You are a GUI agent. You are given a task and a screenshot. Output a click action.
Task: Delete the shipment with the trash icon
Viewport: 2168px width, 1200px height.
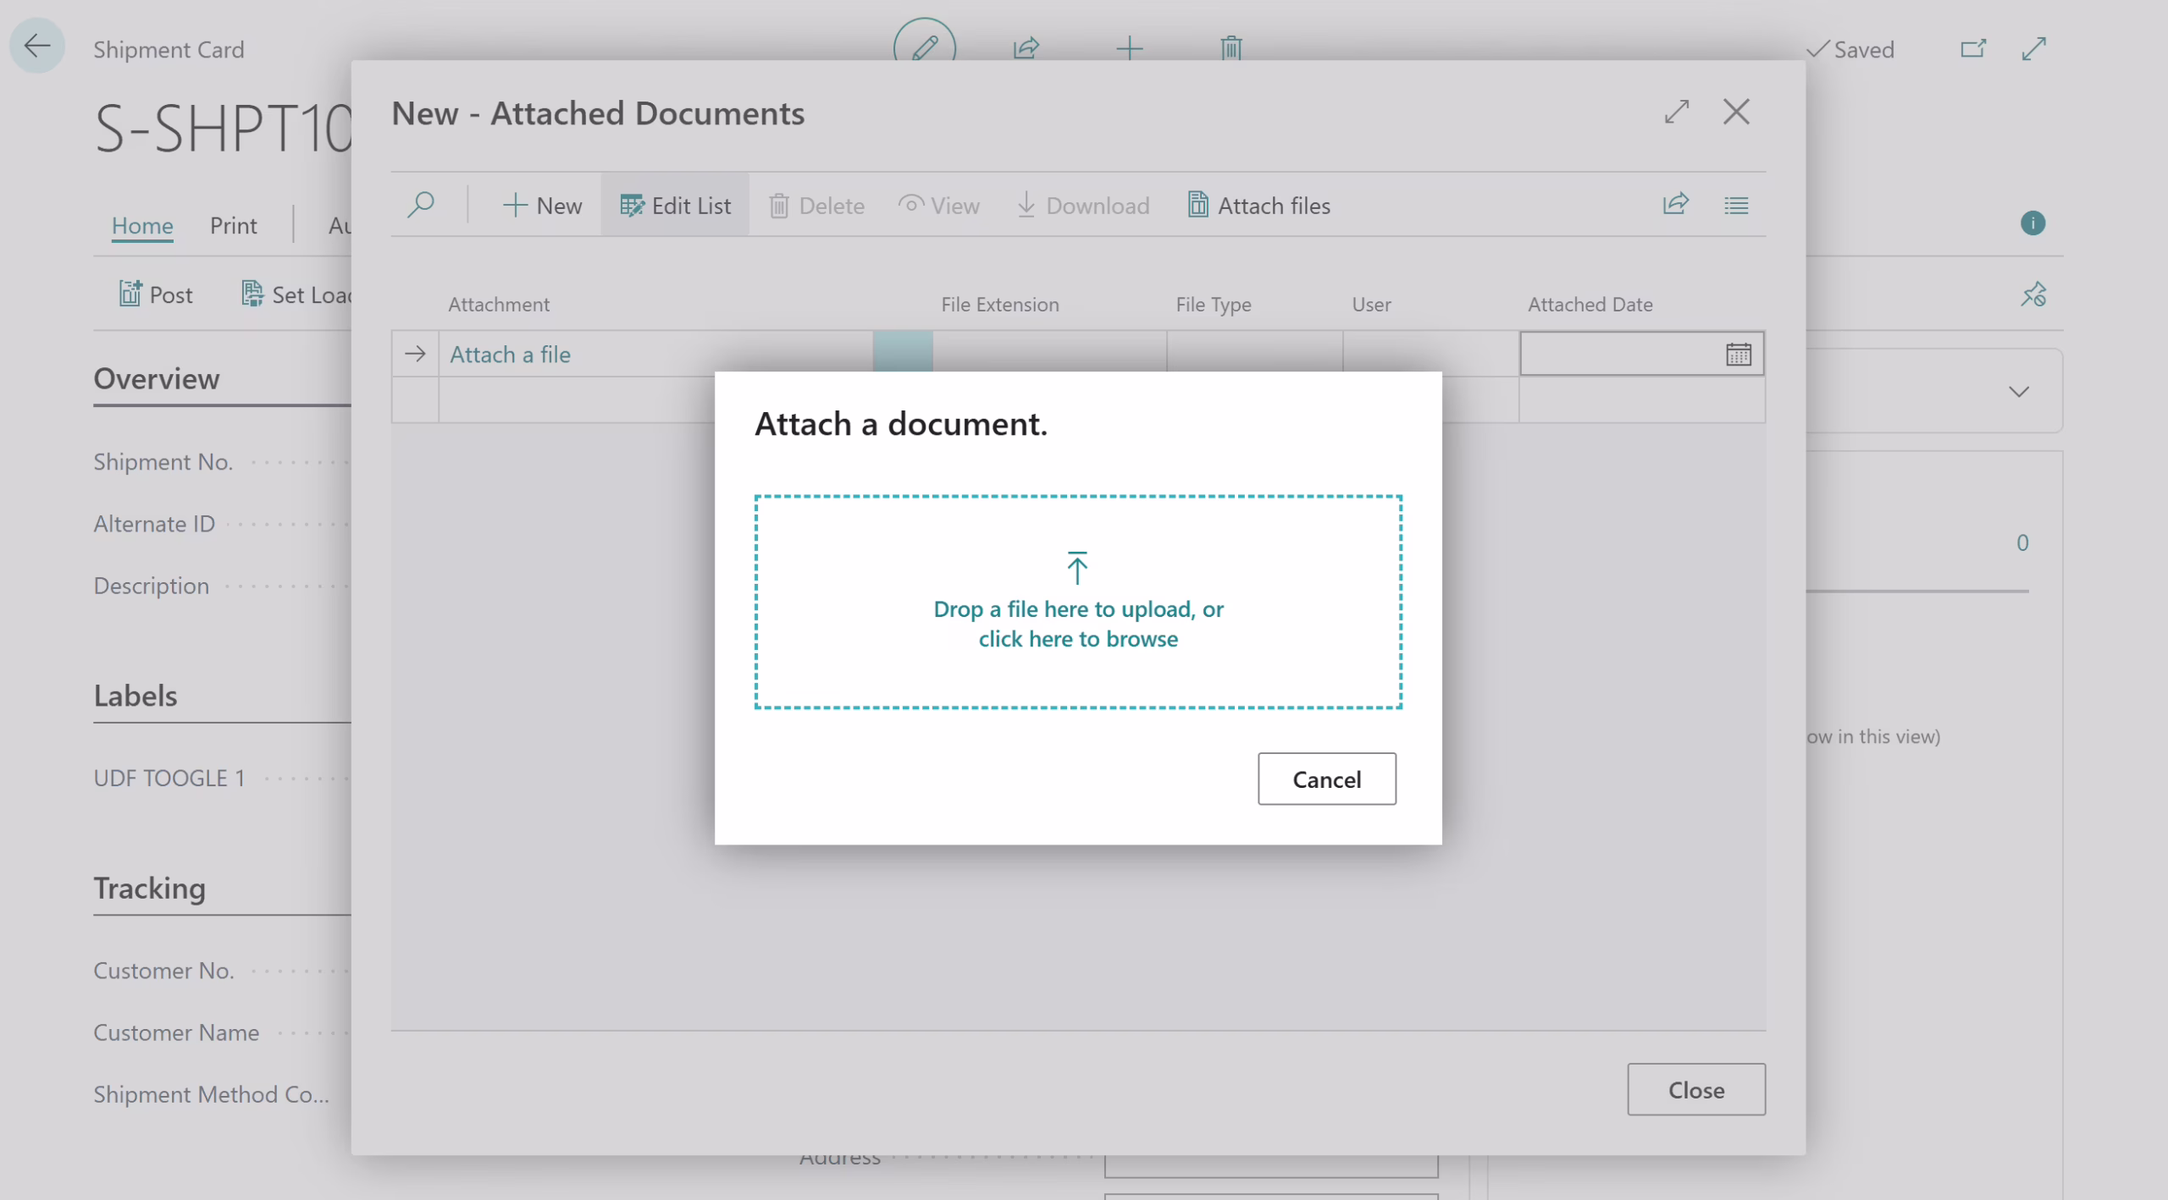1230,47
